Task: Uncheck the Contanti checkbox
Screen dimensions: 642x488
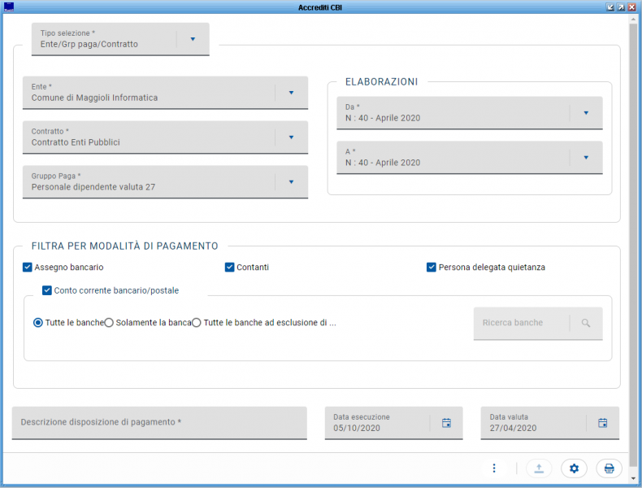Action: tap(229, 267)
